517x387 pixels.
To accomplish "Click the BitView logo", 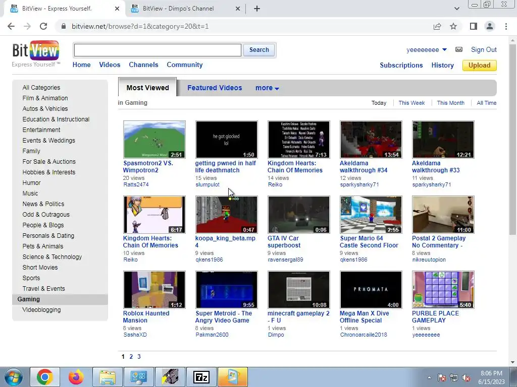I will 36,51.
